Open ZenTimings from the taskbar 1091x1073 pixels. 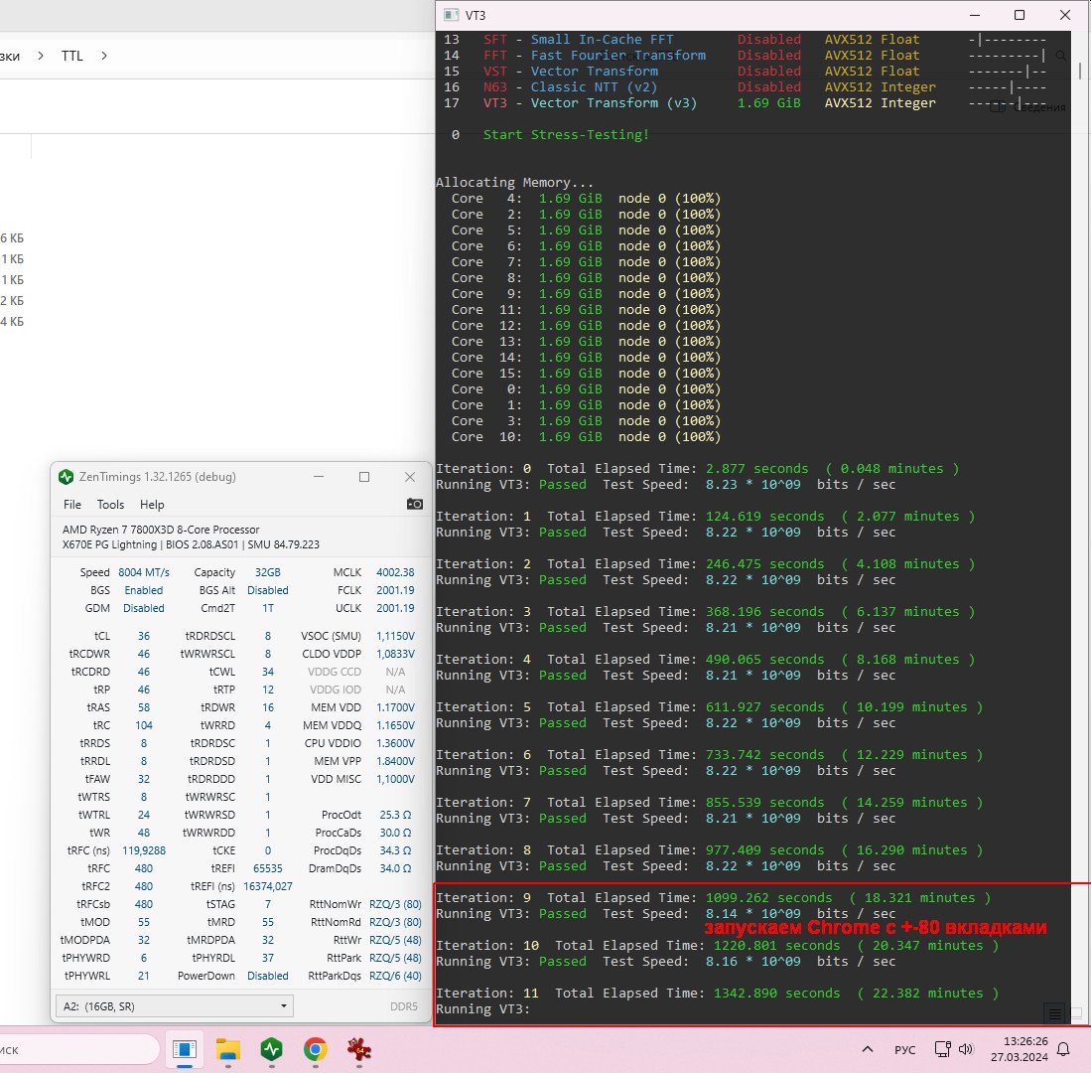[271, 1049]
